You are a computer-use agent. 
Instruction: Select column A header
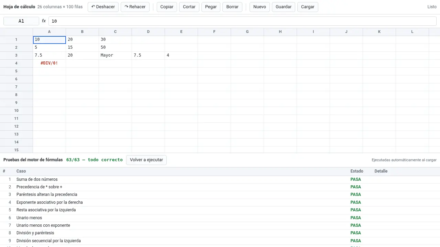coord(49,32)
